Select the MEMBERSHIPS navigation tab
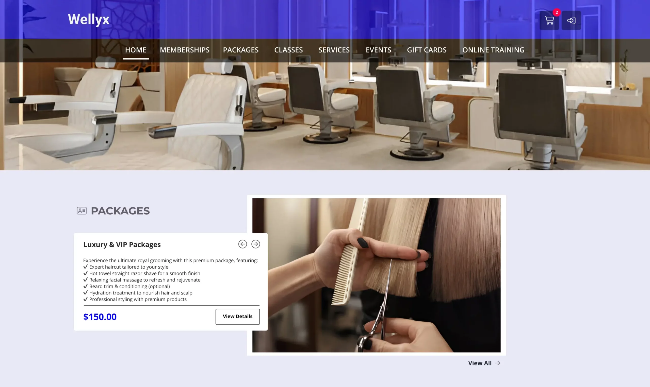 click(x=184, y=50)
